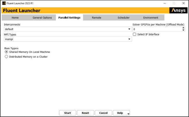
Task: Increase Solver GPGPUs per Machine value
Action: (183, 28)
